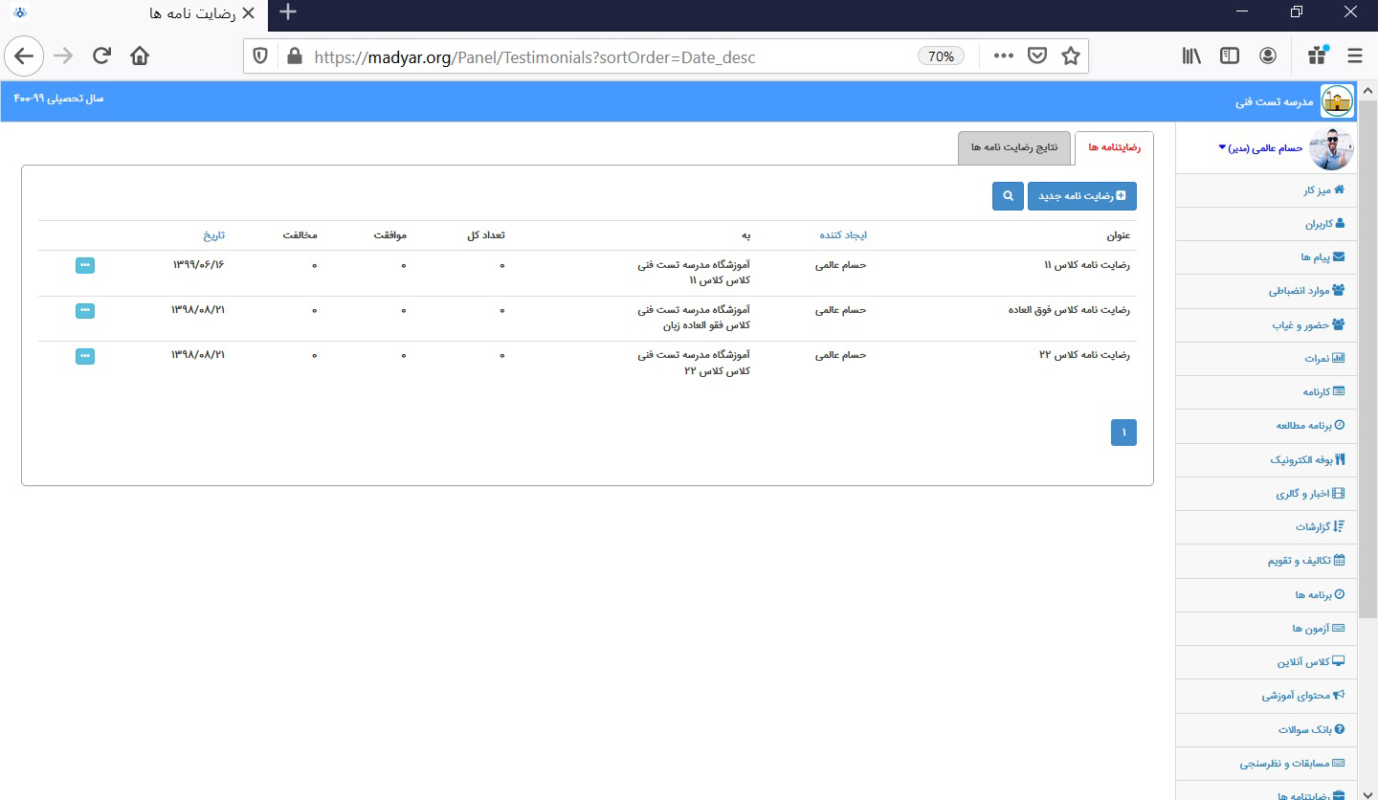Open بوفه الکترونیک in sidebar
The height and width of the screenshot is (800, 1378).
click(x=1307, y=459)
